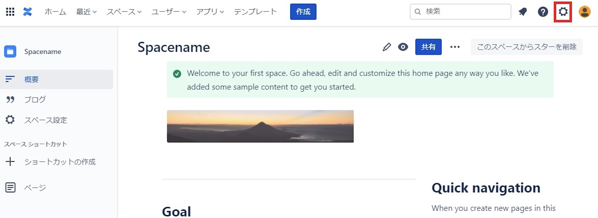Expand the 最近 dropdown
Screen dimensions: 598x218
86,12
